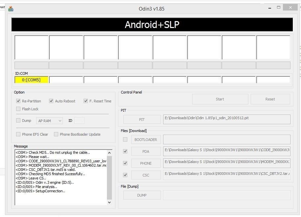Click the "Files [Download]" group label
301x217 pixels.
click(134, 131)
